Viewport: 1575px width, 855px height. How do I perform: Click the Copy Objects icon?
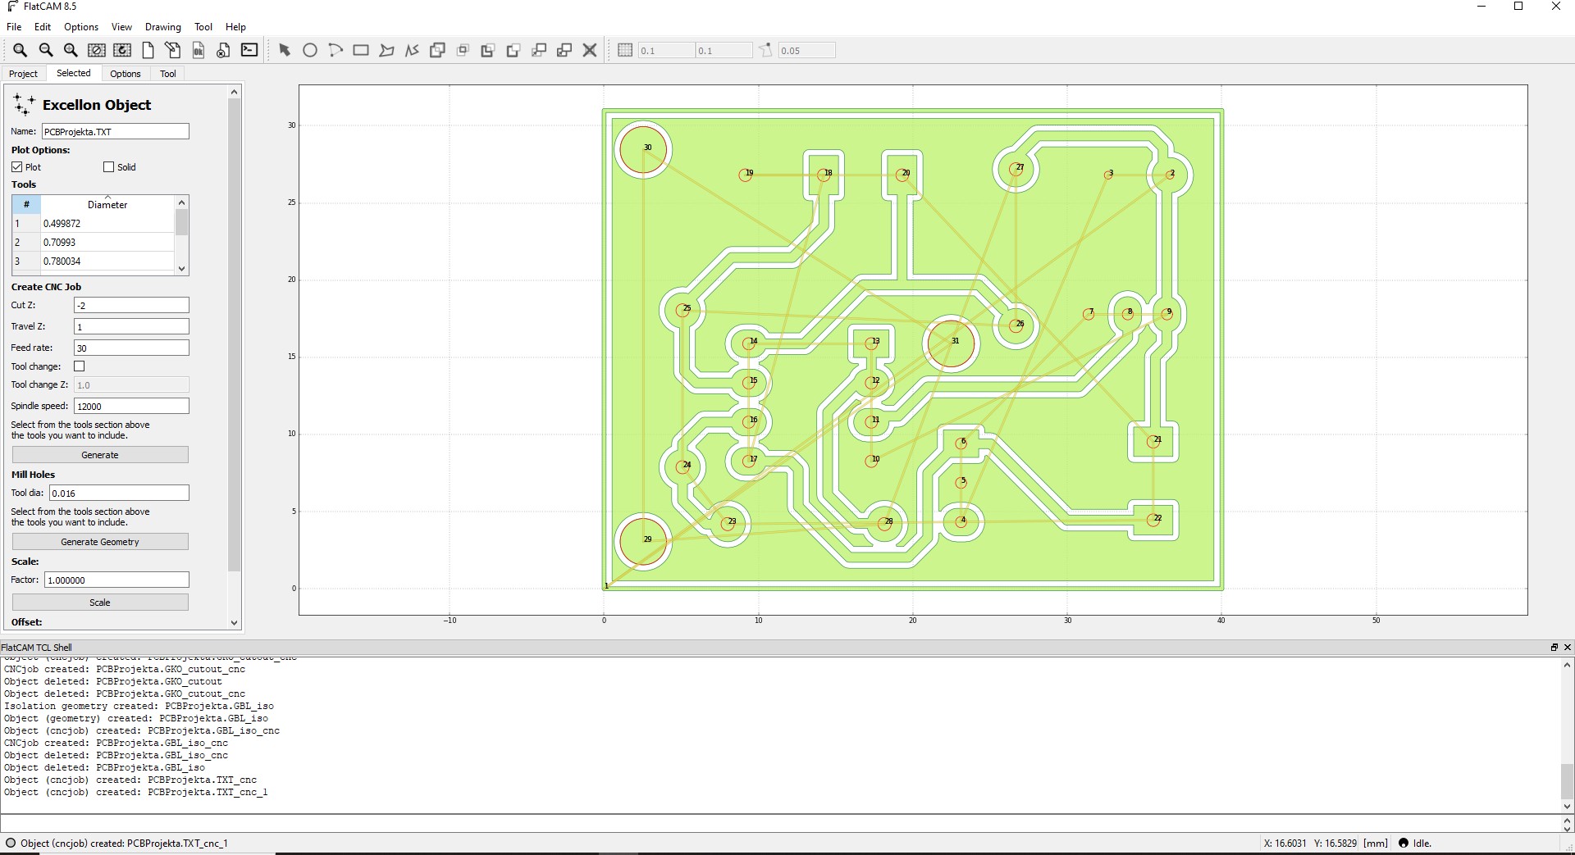[564, 50]
